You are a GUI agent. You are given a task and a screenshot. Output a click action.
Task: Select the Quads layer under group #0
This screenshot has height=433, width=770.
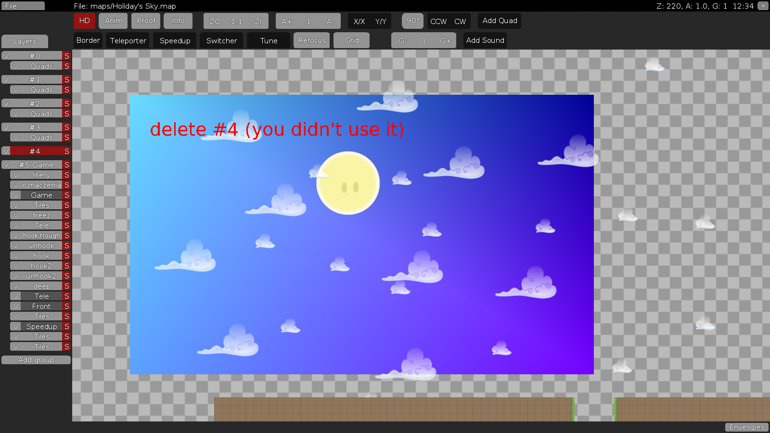(41, 66)
